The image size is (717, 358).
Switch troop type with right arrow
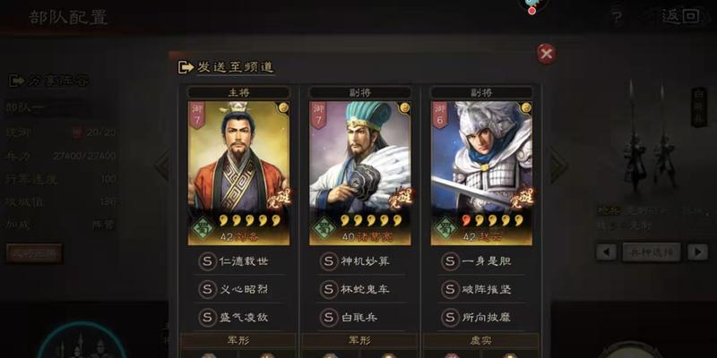[698, 252]
